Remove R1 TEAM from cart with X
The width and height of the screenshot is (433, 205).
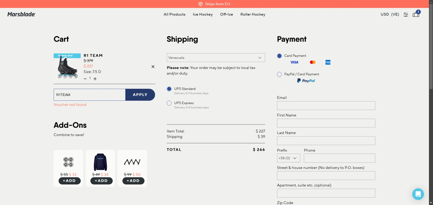coord(153,67)
